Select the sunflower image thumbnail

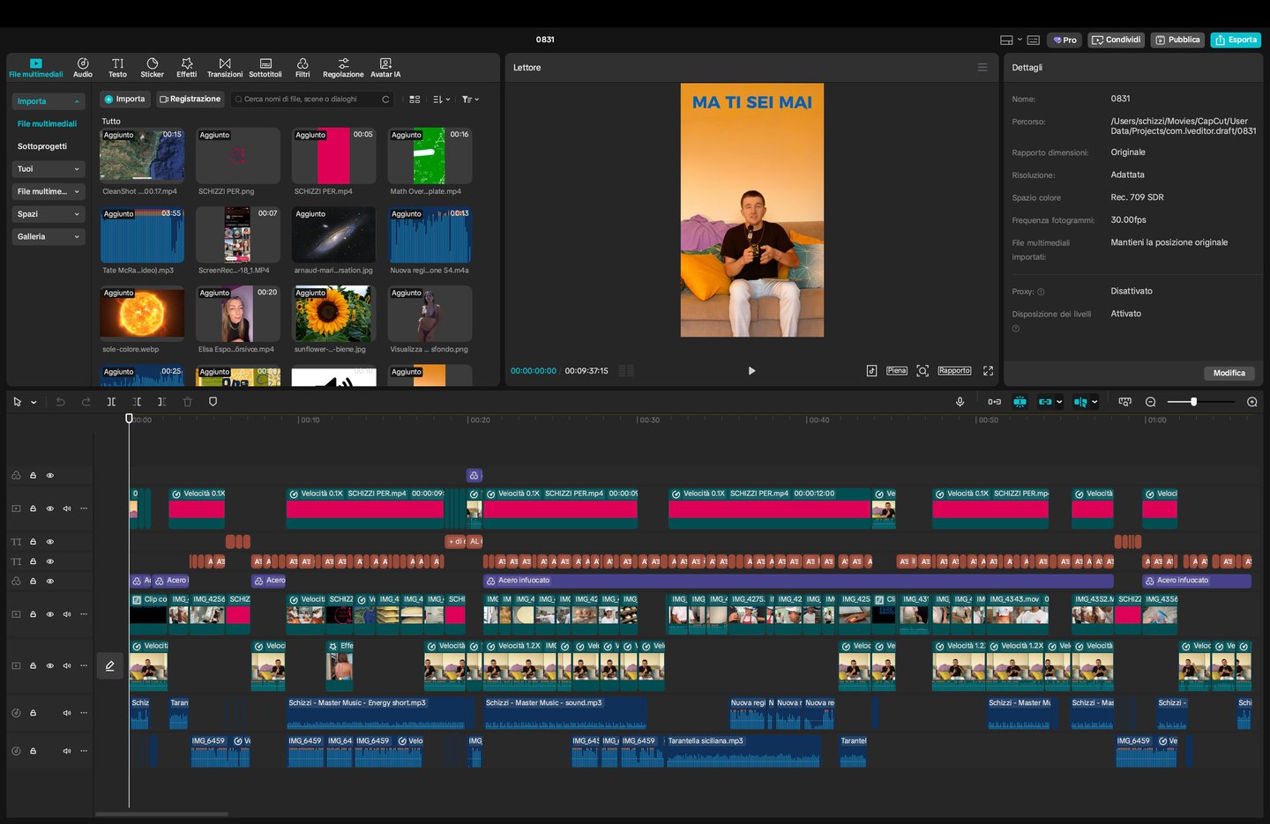tap(333, 315)
